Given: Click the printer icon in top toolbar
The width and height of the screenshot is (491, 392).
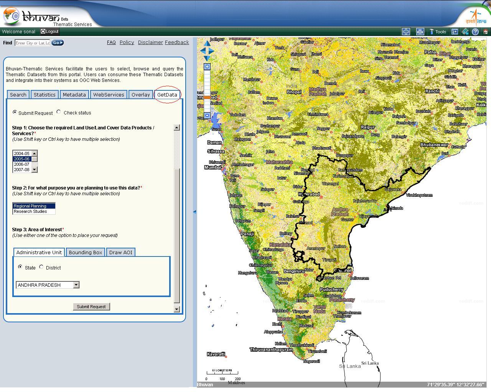Looking at the screenshot, I should tap(420, 32).
